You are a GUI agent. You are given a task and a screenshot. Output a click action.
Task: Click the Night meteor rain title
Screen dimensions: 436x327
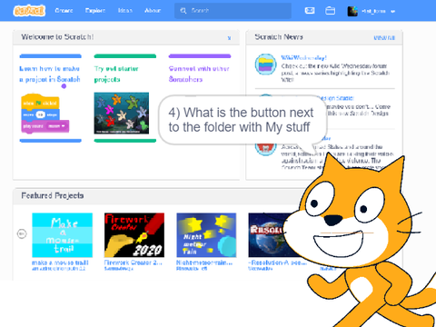[204, 263]
